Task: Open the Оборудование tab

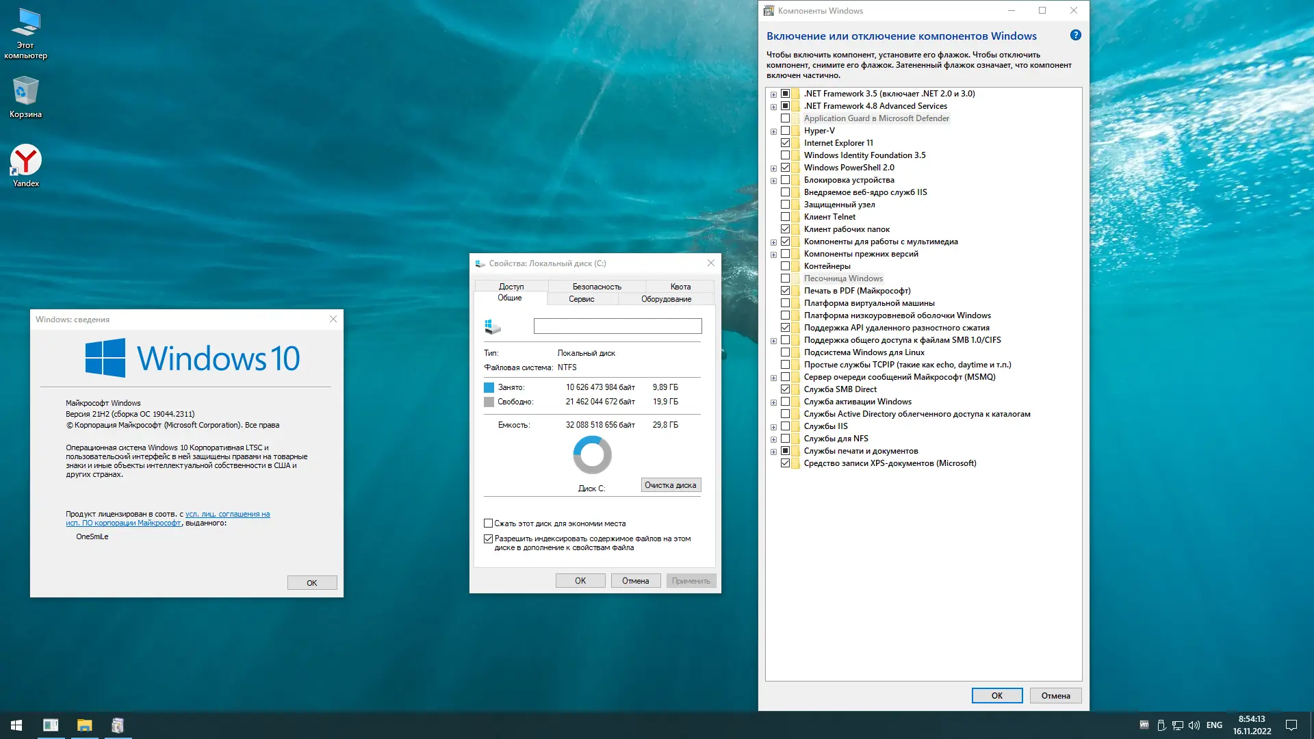Action: 666,299
